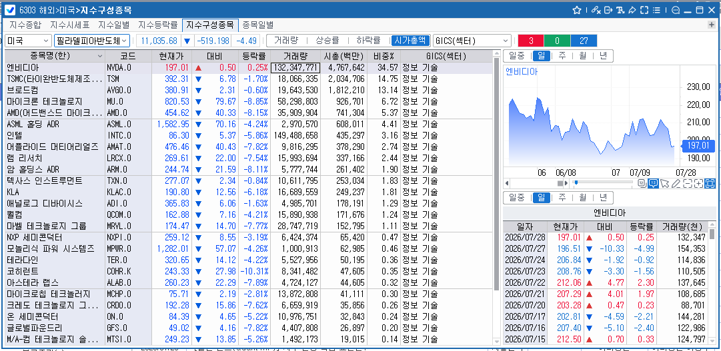721x351 pixels.
Task: Select the 인텔 row
Action: 248,135
